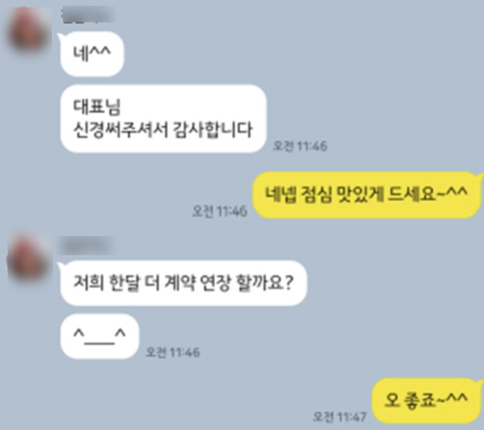
Task: Click the word 감사합니다 in the white bubble
Action: (x=213, y=130)
